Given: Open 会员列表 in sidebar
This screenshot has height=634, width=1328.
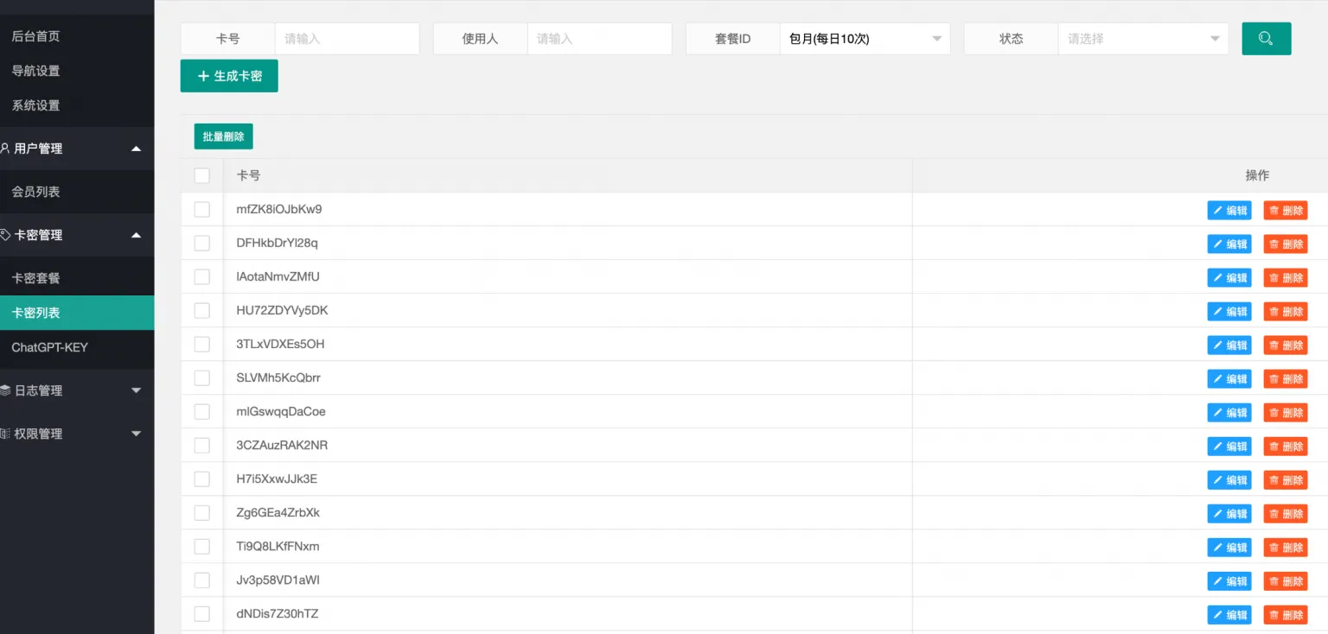Looking at the screenshot, I should 77,192.
